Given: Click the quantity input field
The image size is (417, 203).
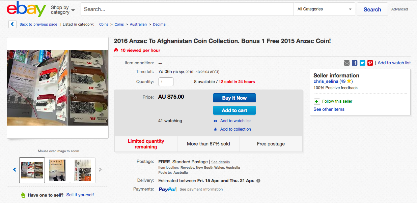Looking at the screenshot, I should [166, 82].
